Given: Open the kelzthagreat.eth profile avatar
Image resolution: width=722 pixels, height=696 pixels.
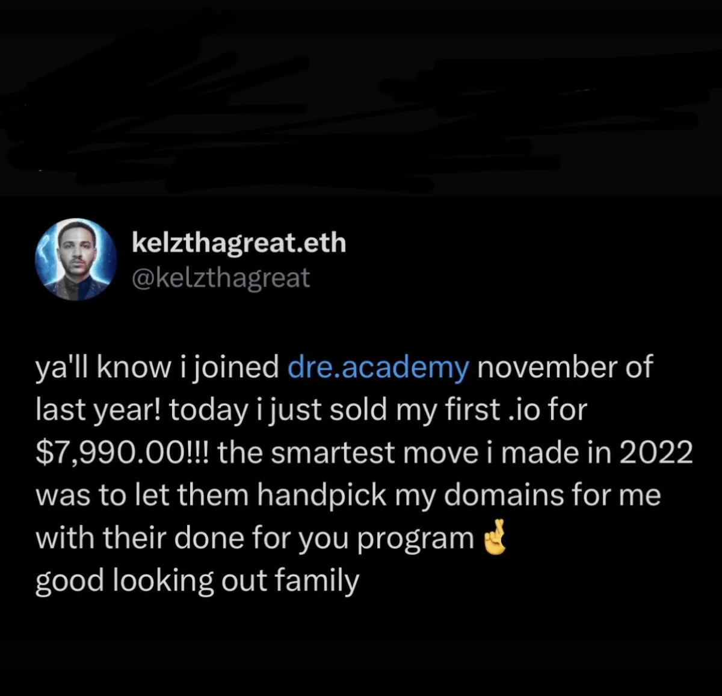Looking at the screenshot, I should [76, 259].
